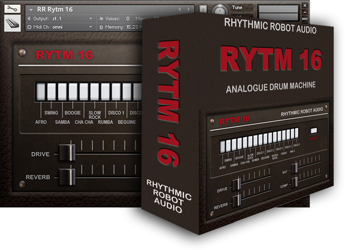Select the RUMBA rhythm button
The width and height of the screenshot is (345, 250).
click(x=105, y=91)
